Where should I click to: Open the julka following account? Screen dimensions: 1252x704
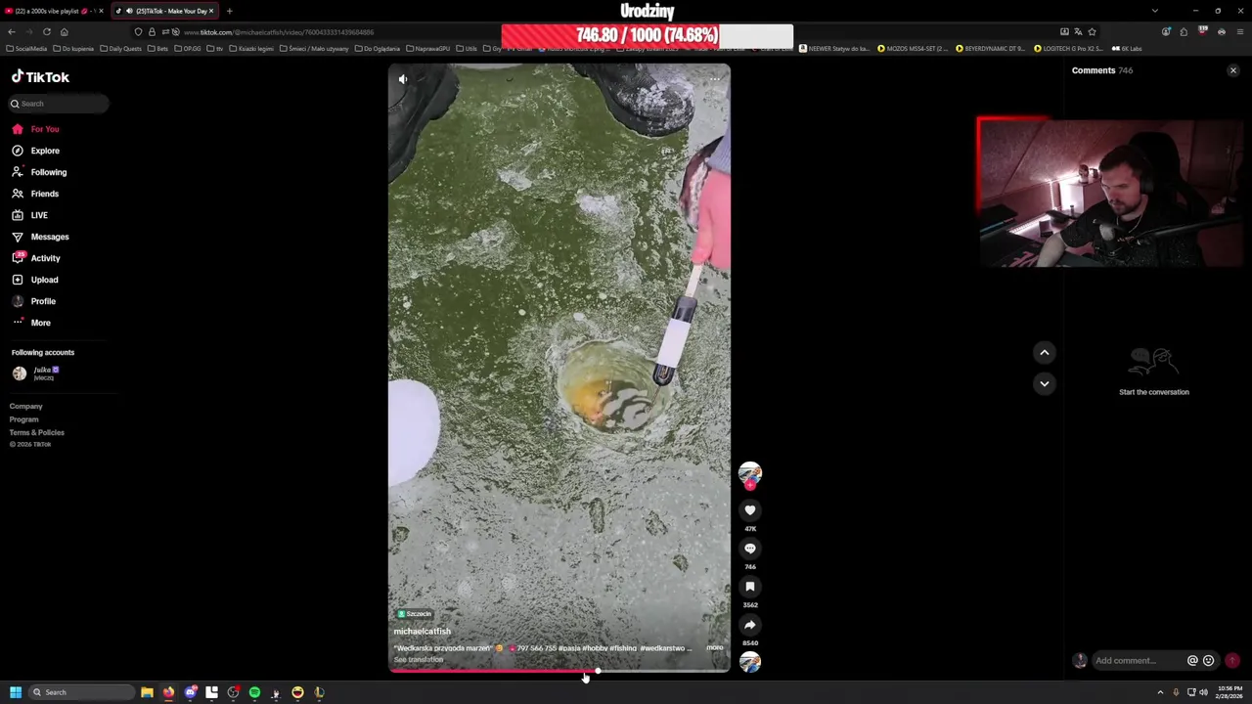pyautogui.click(x=36, y=373)
